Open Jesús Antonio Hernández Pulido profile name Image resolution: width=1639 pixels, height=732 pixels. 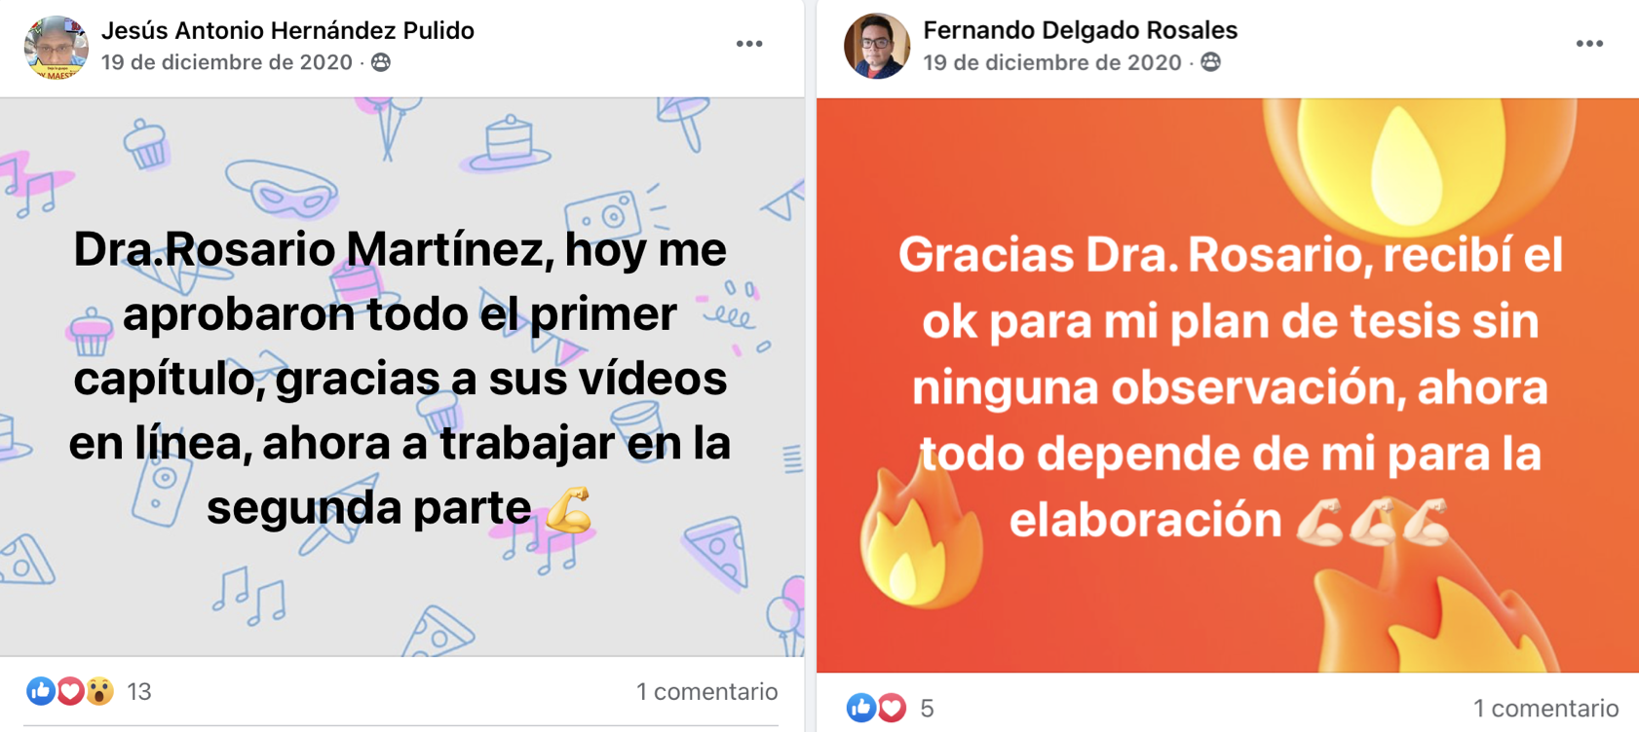pyautogui.click(x=287, y=30)
